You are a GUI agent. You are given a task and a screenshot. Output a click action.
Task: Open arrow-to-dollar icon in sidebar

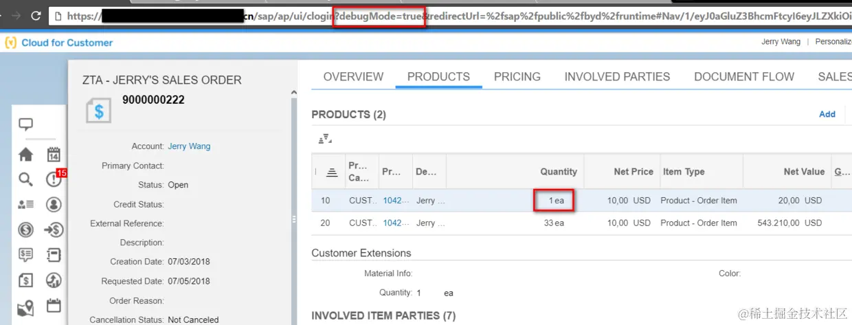point(54,229)
